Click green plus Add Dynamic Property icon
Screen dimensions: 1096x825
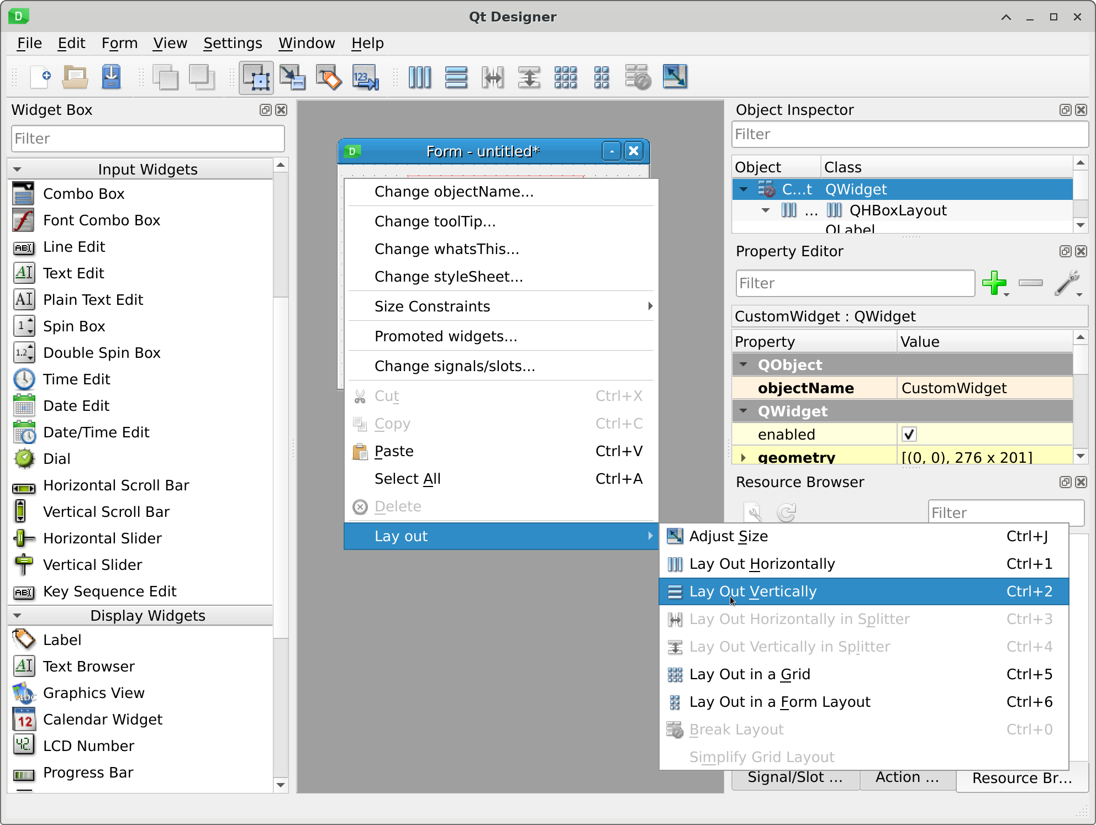tap(994, 283)
